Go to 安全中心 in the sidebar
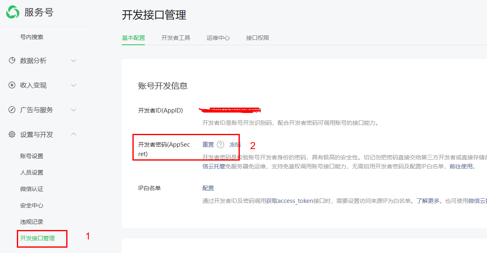Image resolution: width=487 pixels, height=253 pixels. coord(32,205)
